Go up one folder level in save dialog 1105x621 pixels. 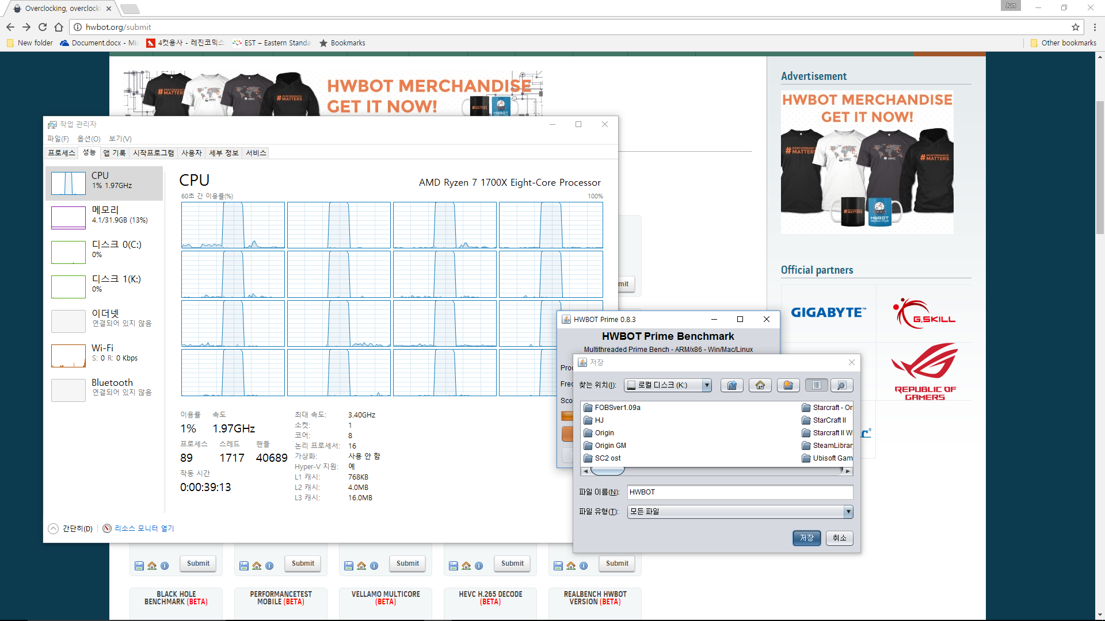click(731, 385)
